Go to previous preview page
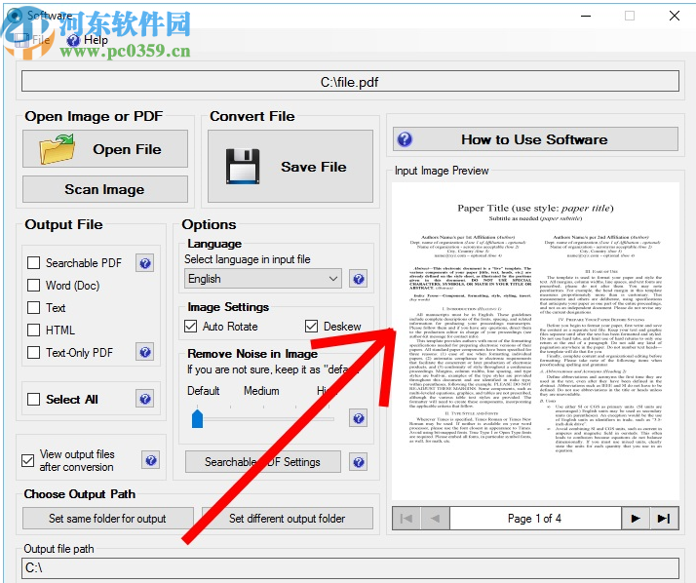 point(435,519)
